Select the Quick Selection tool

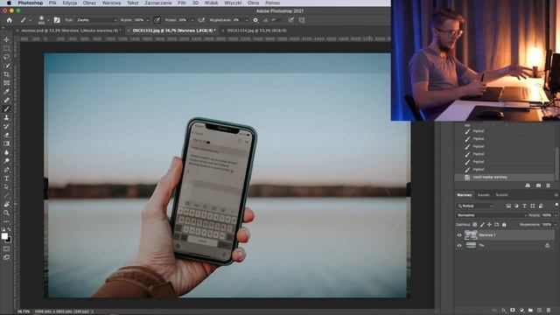(6, 66)
